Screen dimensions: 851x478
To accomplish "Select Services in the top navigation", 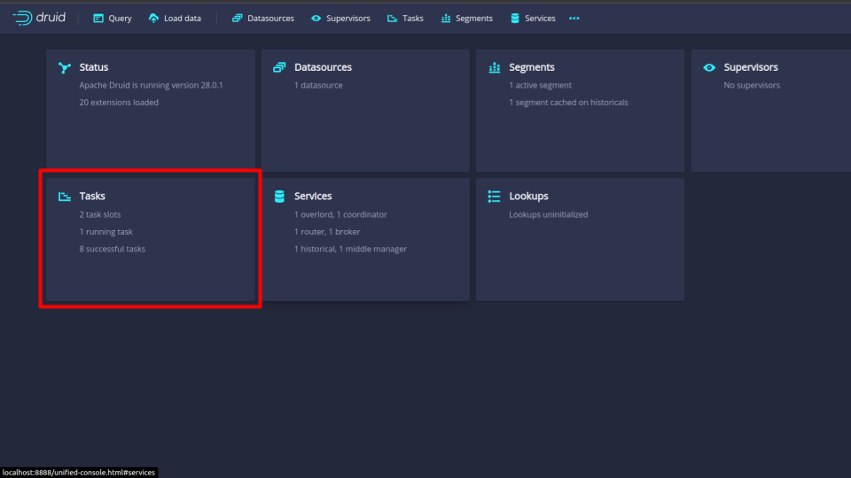I will (x=533, y=19).
